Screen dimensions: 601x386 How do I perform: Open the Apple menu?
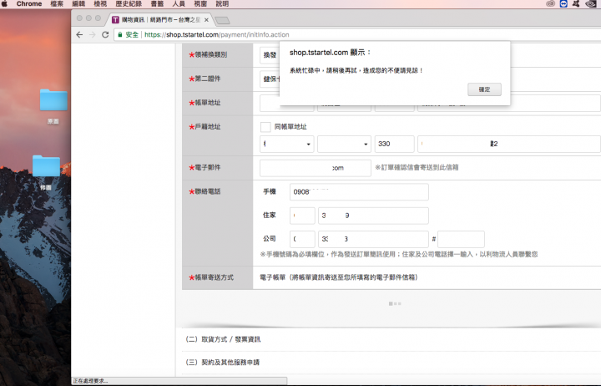point(5,4)
